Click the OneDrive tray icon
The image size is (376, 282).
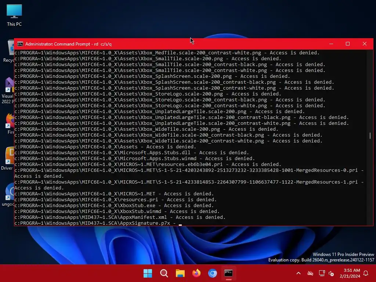(310, 273)
